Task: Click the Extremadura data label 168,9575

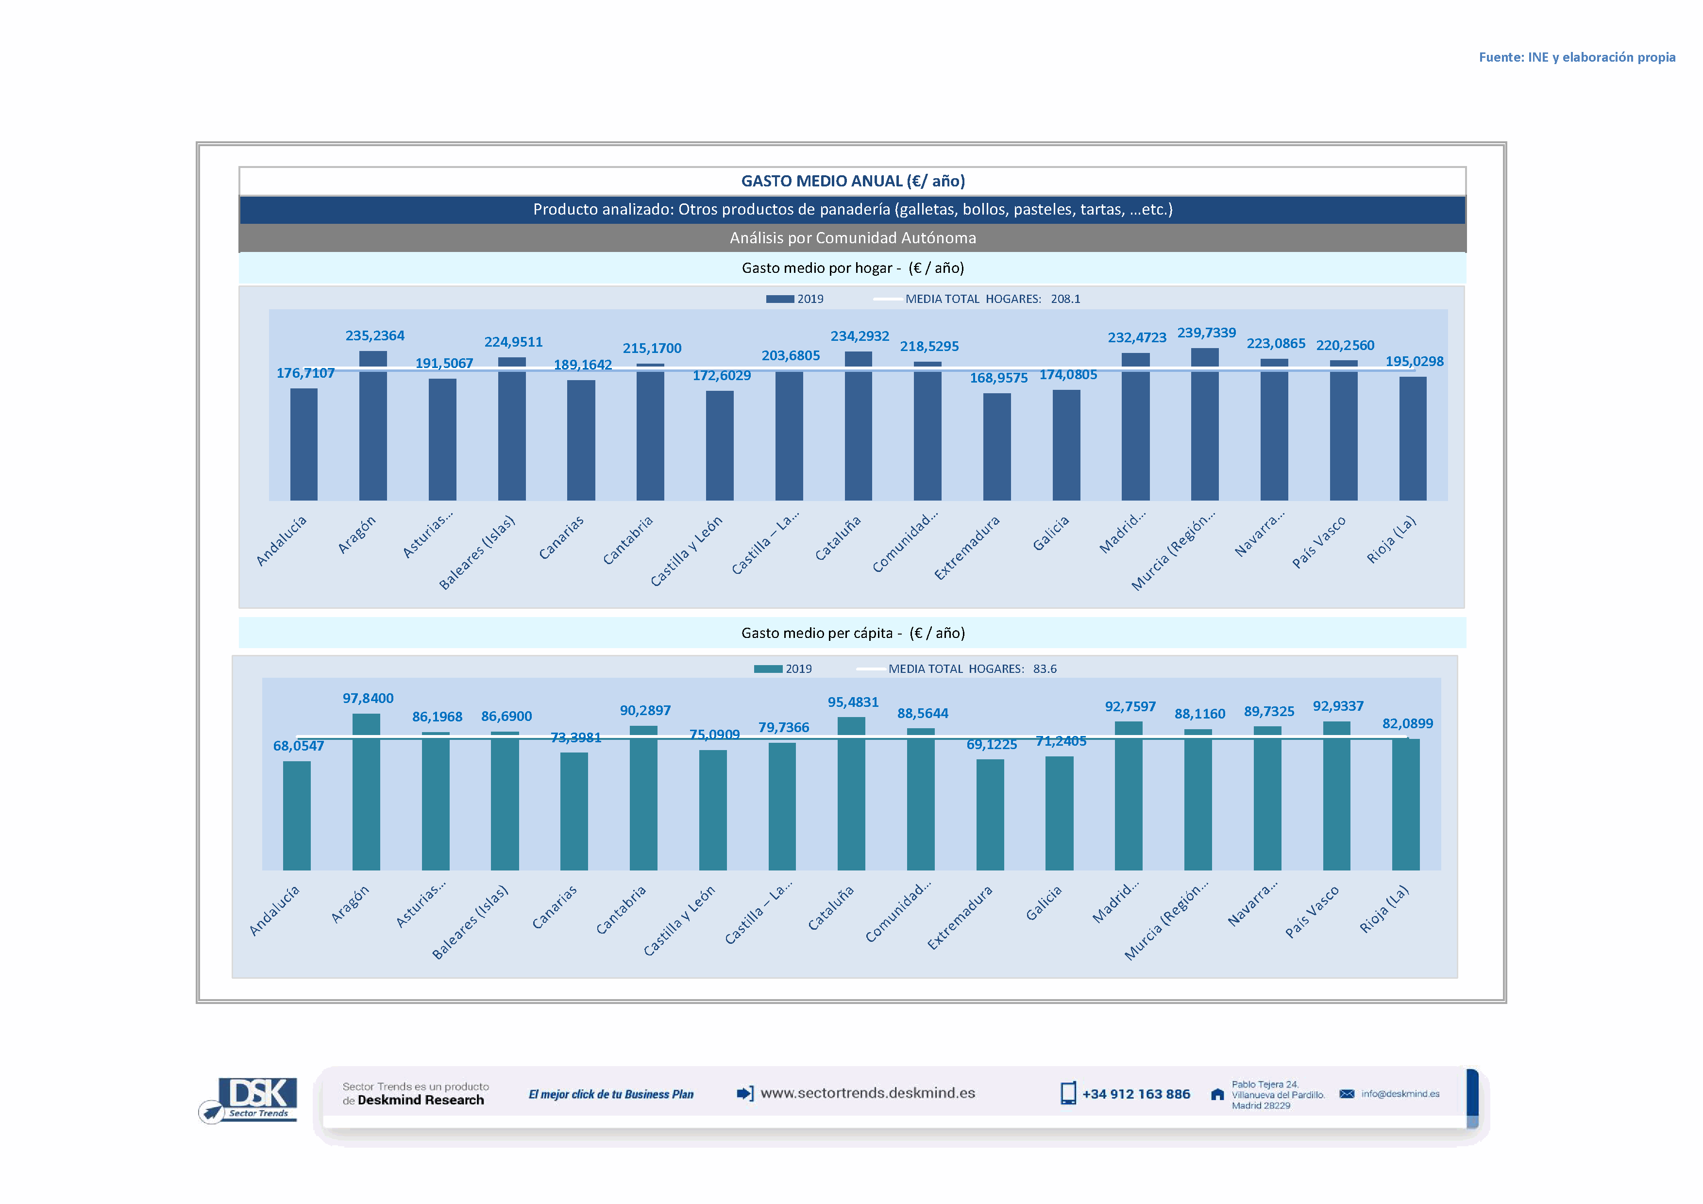Action: pos(998,378)
